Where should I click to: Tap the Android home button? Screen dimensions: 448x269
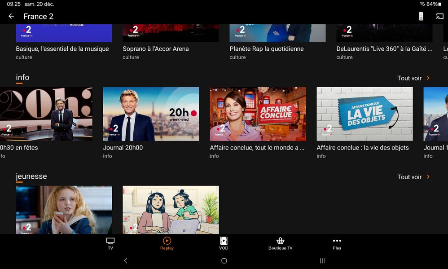click(224, 261)
